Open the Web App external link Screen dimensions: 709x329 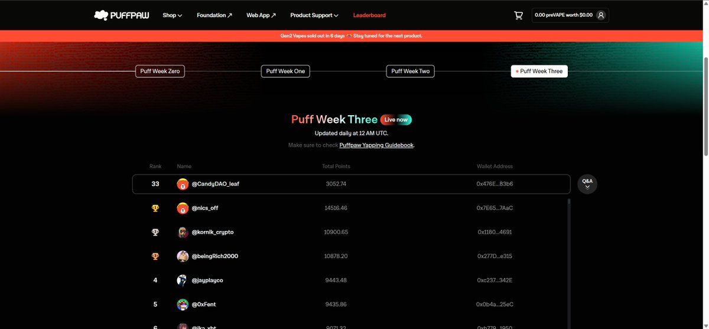261,15
